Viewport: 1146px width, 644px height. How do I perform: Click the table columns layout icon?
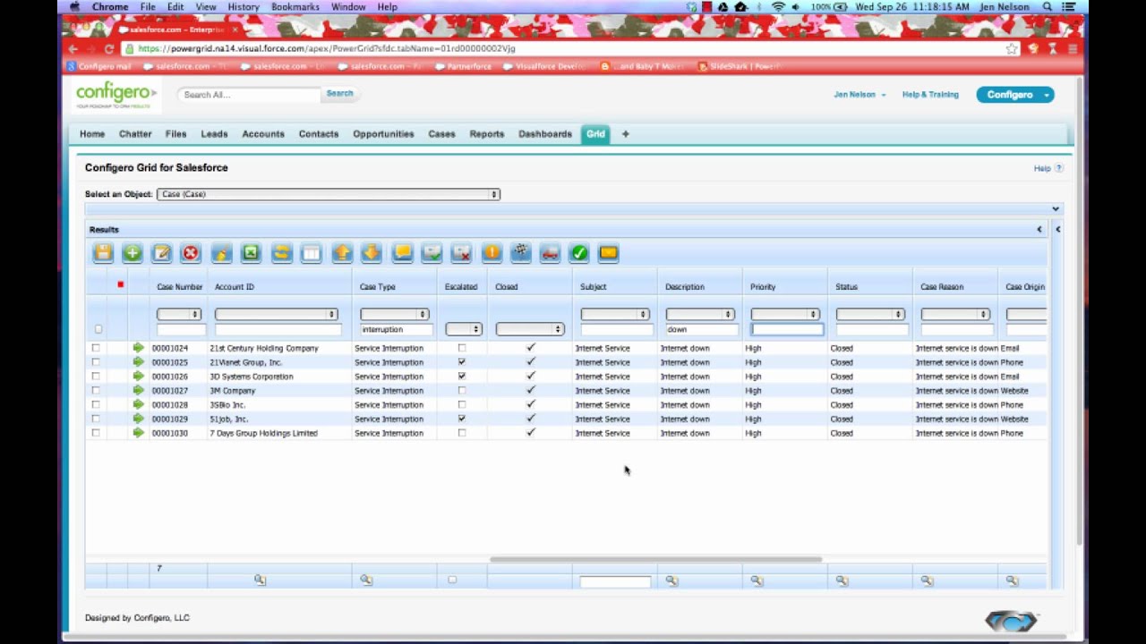(311, 253)
